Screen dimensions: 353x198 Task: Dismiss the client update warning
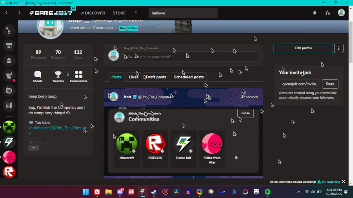pyautogui.click(x=343, y=182)
